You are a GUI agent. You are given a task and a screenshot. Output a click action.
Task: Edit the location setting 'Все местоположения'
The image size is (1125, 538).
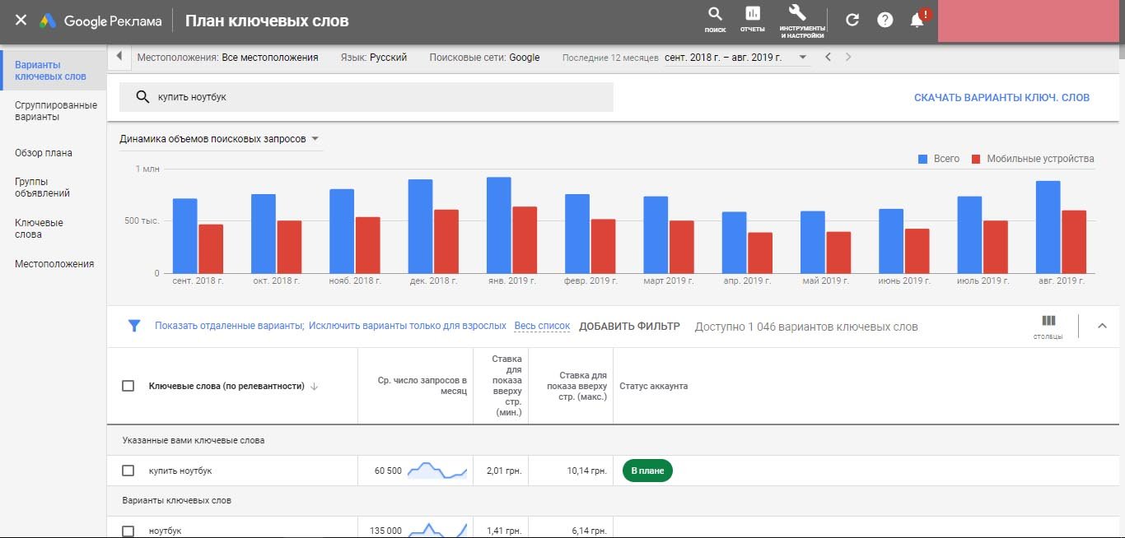(270, 58)
